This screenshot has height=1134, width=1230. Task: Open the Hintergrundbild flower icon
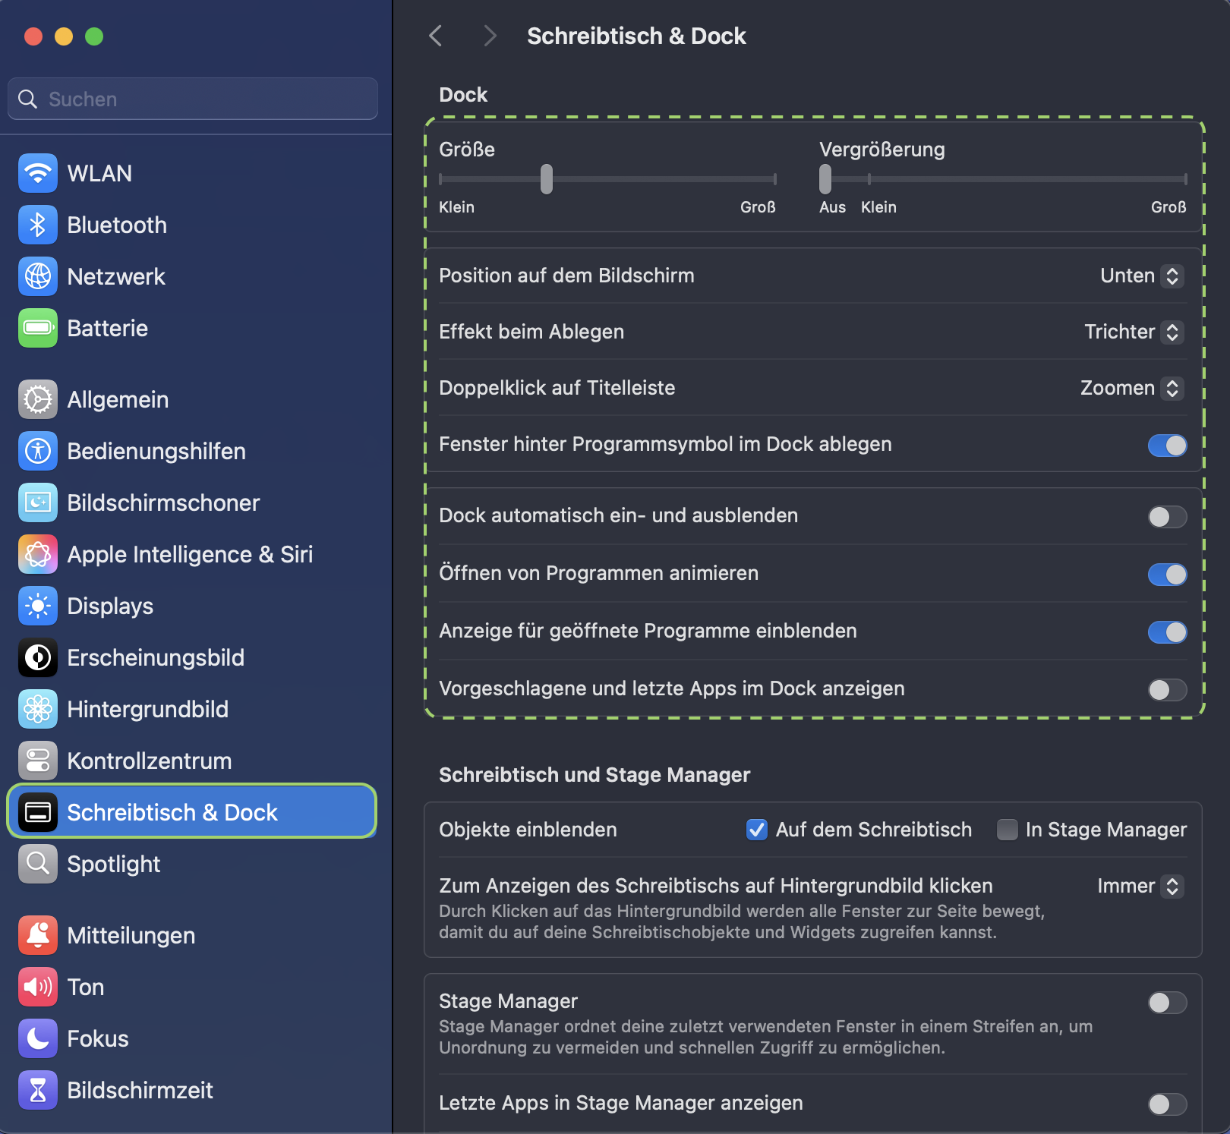point(38,709)
